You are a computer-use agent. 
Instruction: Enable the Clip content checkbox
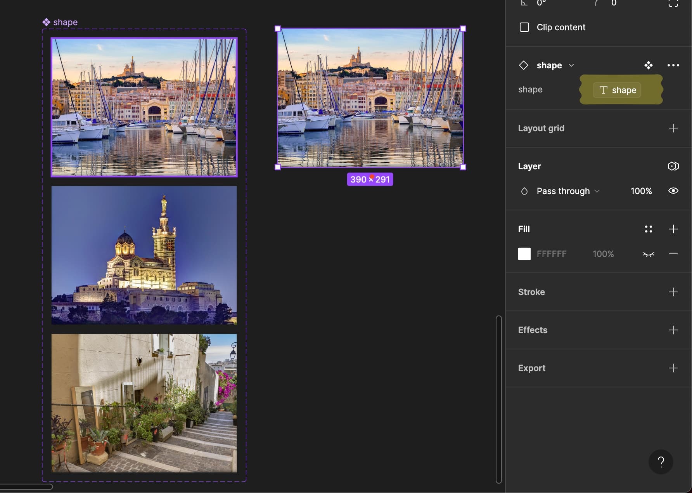[x=524, y=27]
